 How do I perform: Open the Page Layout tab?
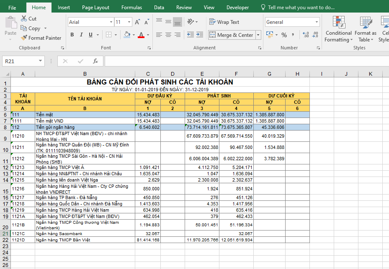(x=95, y=8)
